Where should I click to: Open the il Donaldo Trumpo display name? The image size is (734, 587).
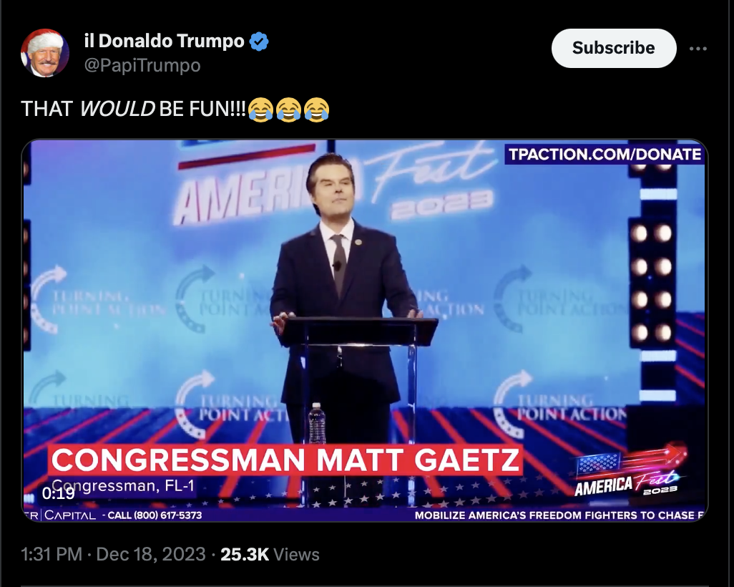[165, 42]
